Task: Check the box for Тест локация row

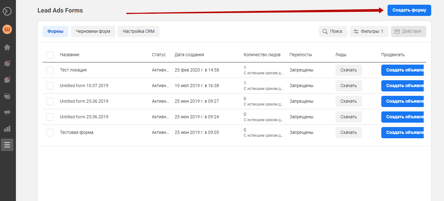Action: (x=50, y=70)
